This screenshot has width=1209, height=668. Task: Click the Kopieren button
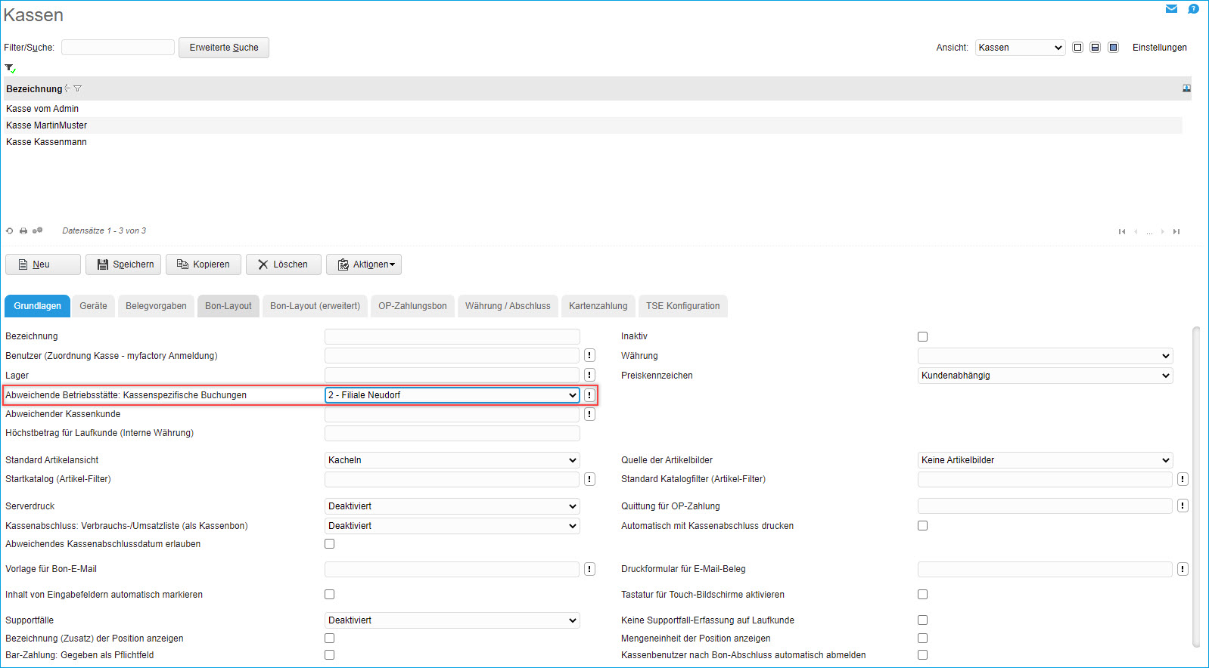click(204, 264)
